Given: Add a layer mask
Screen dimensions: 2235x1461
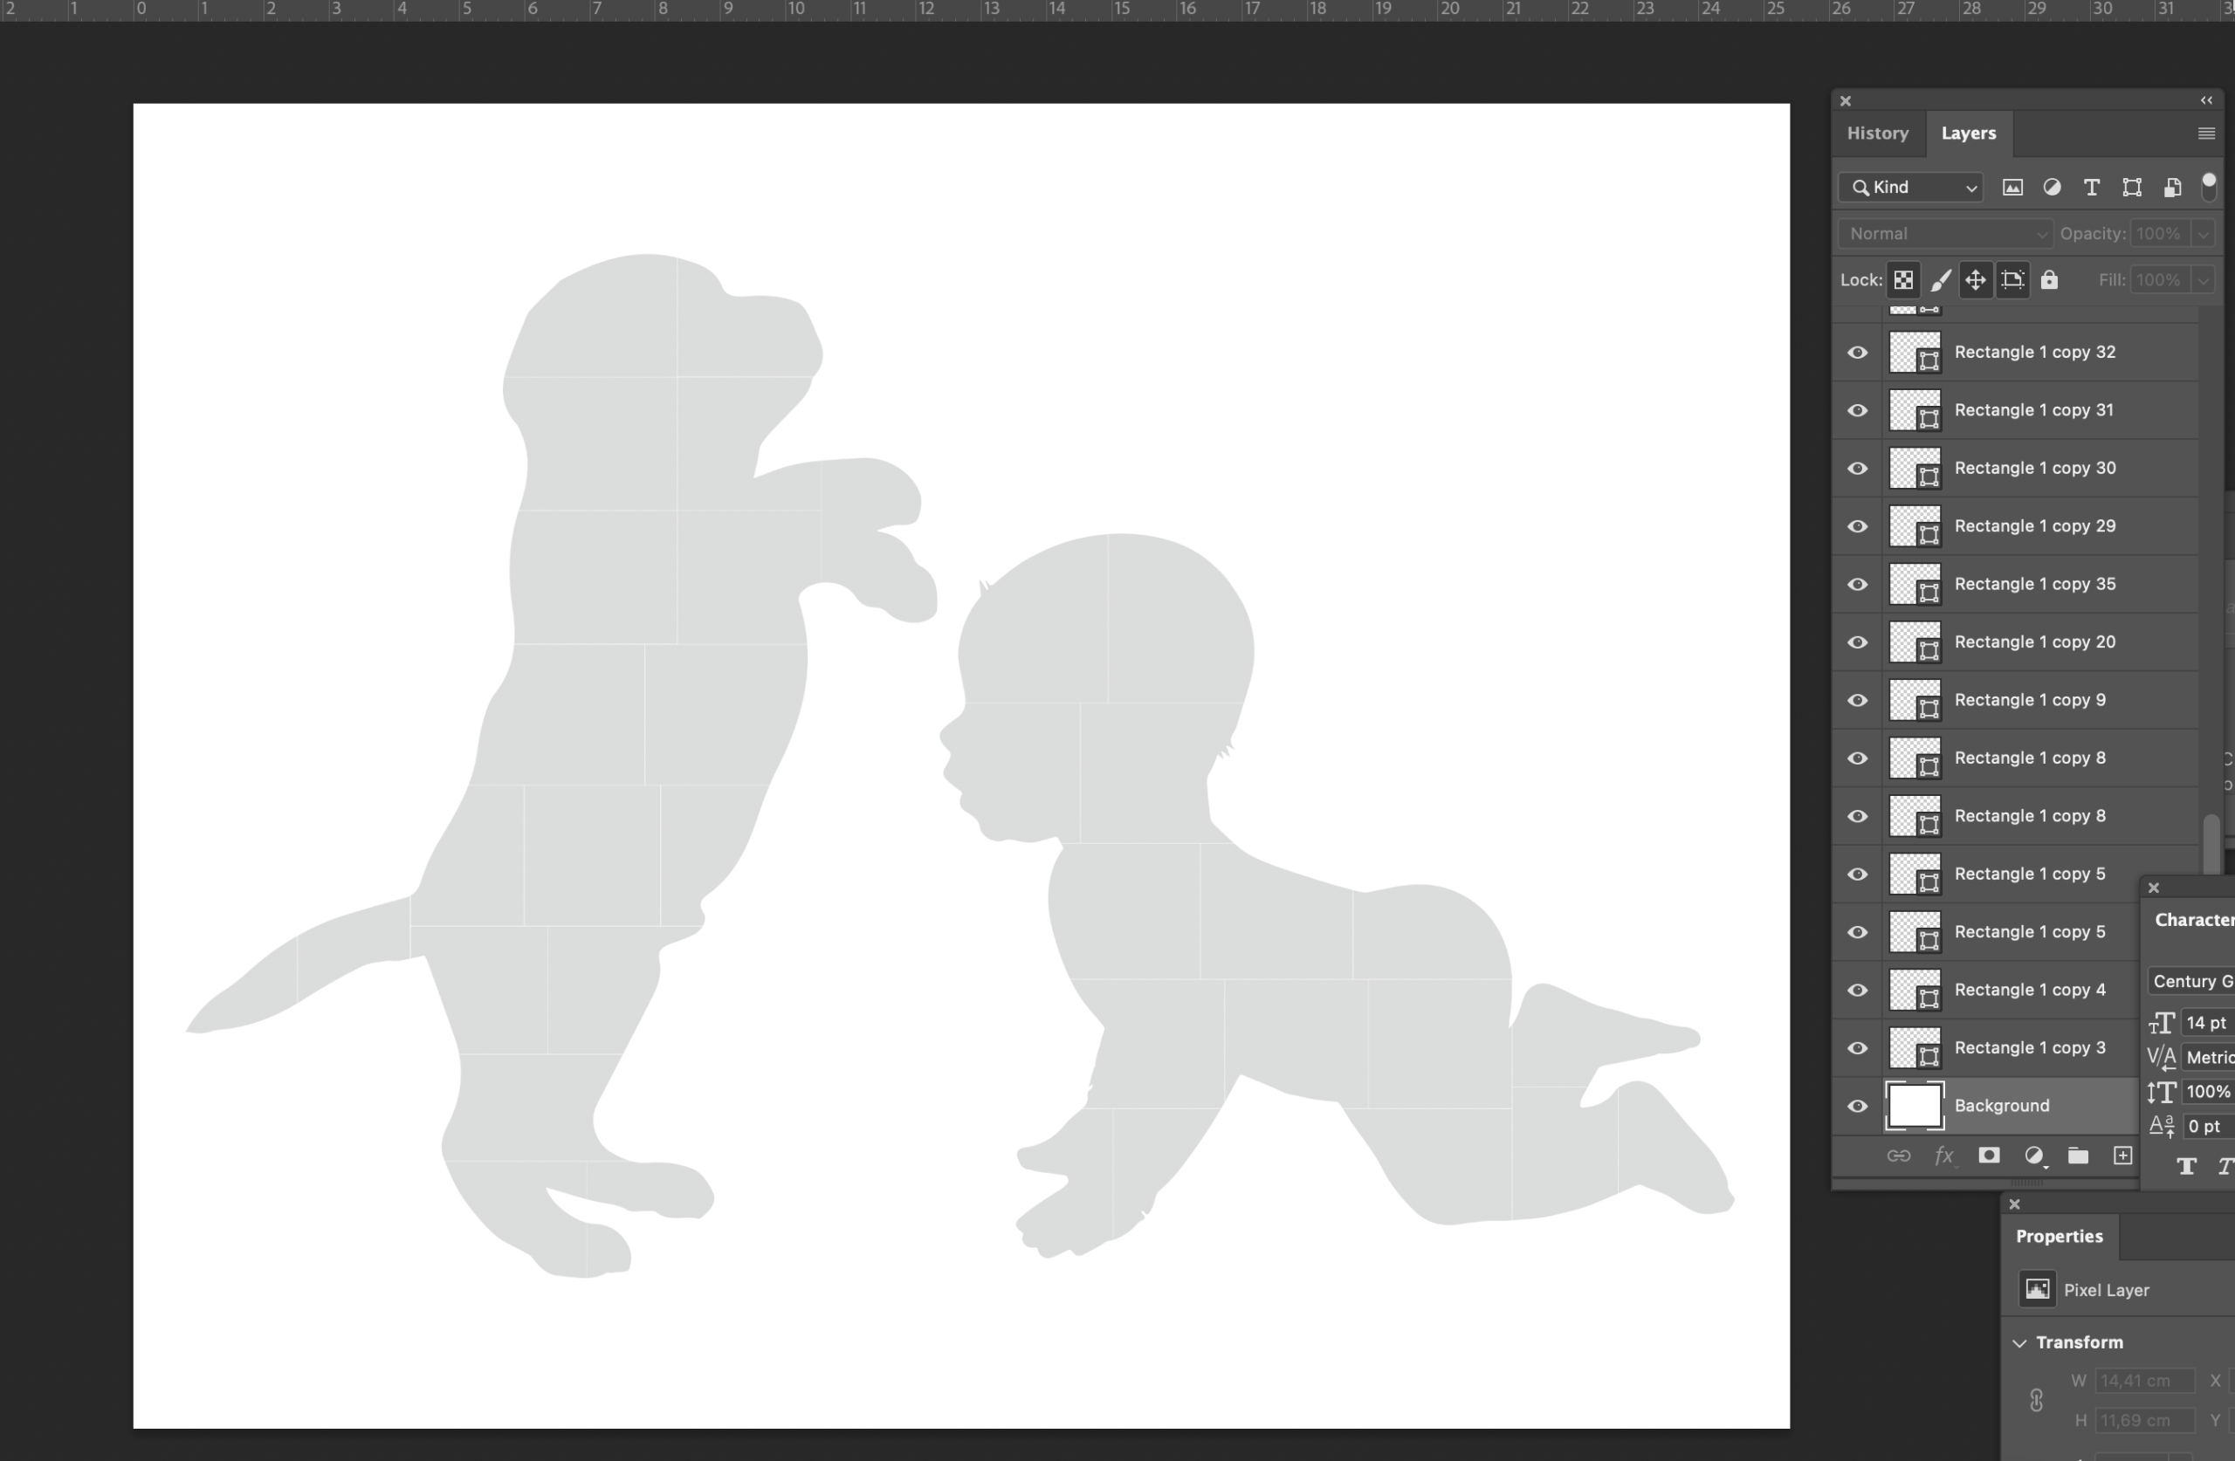Looking at the screenshot, I should click(x=1988, y=1156).
